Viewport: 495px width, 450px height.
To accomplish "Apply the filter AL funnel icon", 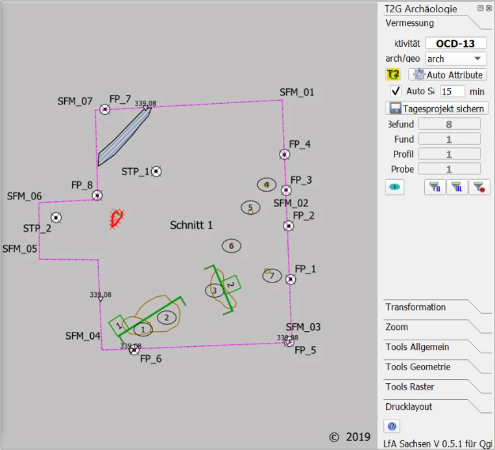I will click(457, 187).
